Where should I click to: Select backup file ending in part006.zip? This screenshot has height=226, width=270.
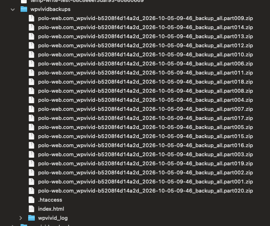click(x=145, y=64)
